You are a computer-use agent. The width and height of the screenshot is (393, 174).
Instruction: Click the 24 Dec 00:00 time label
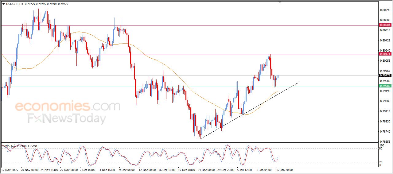pos(206,169)
